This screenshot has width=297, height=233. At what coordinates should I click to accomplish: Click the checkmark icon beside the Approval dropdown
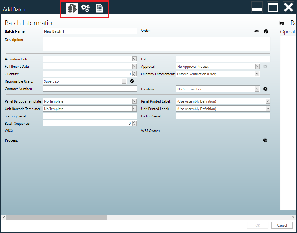click(265, 66)
